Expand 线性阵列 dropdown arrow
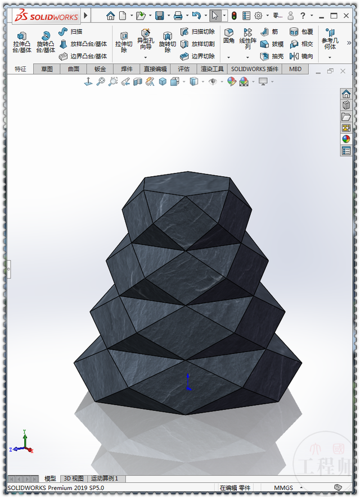This screenshot has width=360, height=498. 247,57
